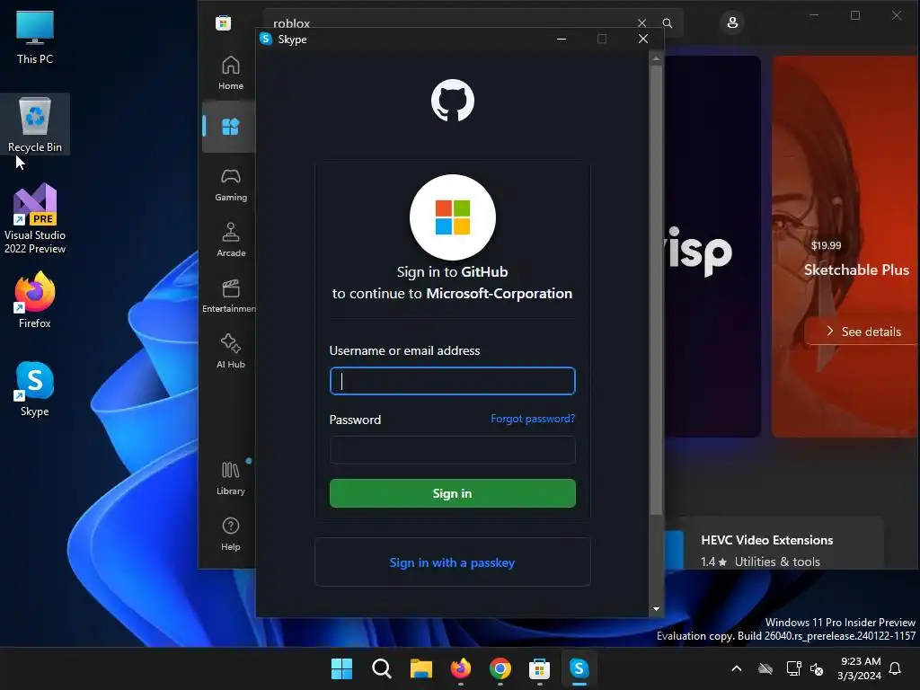The width and height of the screenshot is (920, 690).
Task: Click the green Sign in button
Action: pyautogui.click(x=453, y=493)
